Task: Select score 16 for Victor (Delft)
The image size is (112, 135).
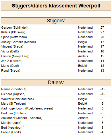Action: (x=102, y=51)
